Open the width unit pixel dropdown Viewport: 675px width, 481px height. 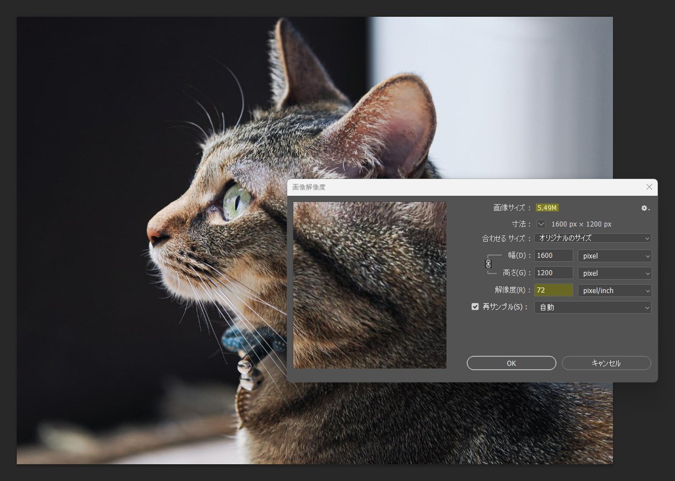point(614,256)
